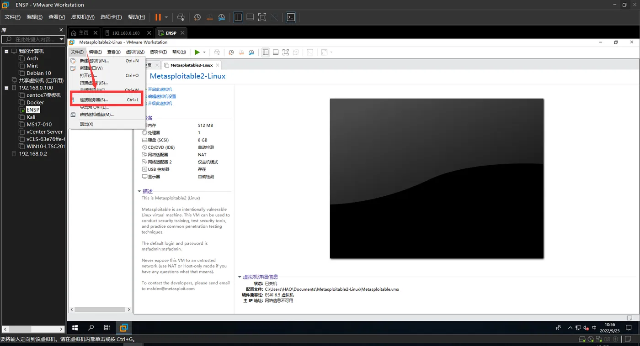Toggle the thumbnail bar view in outer toolbar
The image size is (640, 346).
click(250, 17)
